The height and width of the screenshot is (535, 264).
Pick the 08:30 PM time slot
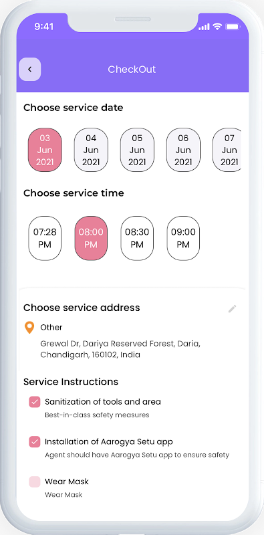pyautogui.click(x=137, y=238)
